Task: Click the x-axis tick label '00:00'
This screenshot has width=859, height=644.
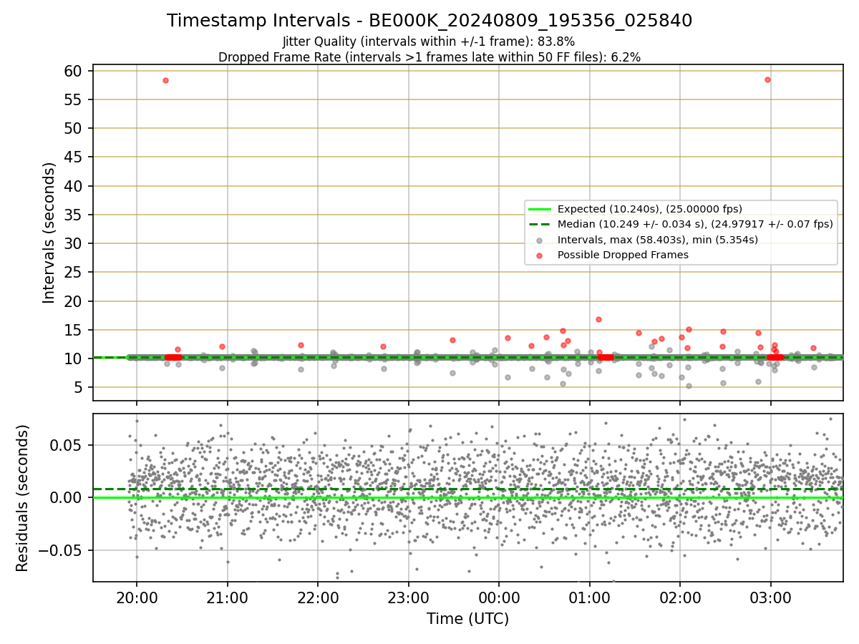Action: 499,598
